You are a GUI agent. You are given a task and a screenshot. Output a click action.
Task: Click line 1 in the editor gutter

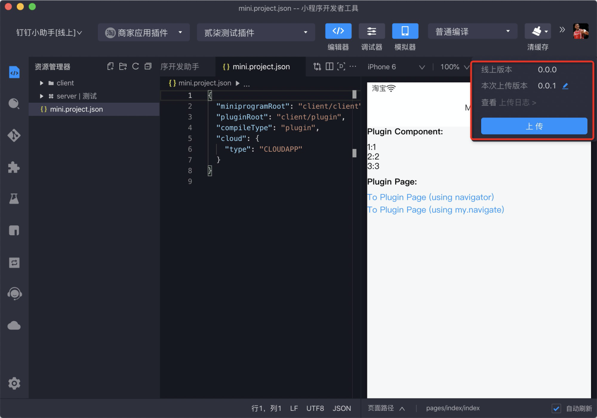[190, 95]
